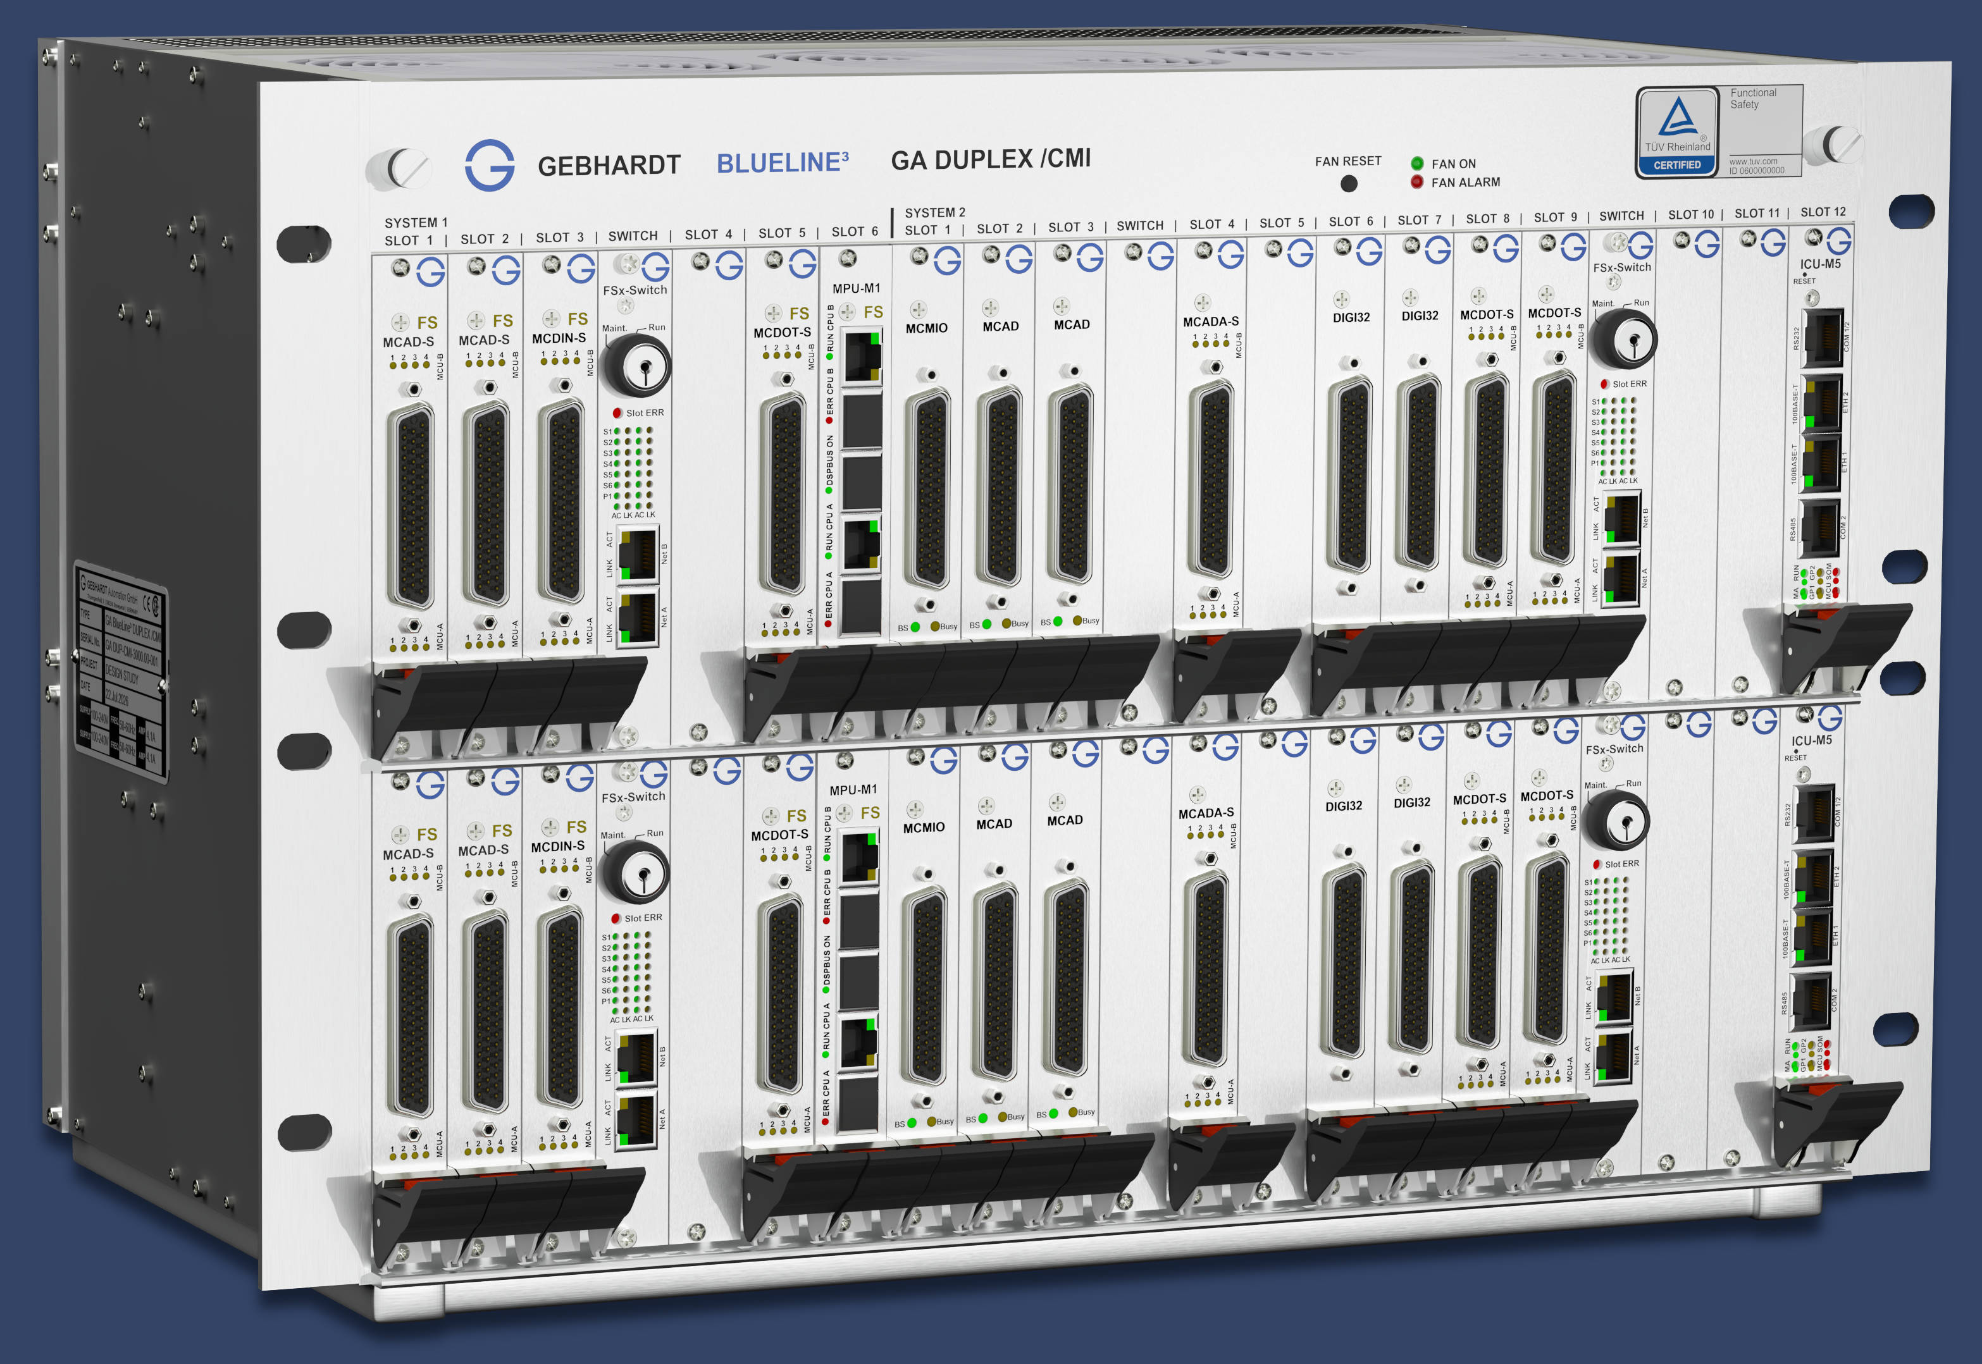Click the upper MPU-M1 ERR CPU A red LED

coord(827,624)
